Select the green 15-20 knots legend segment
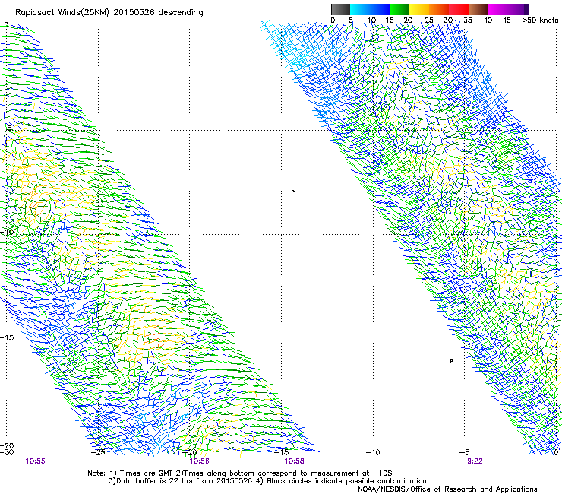This screenshot has width=562, height=494. click(399, 9)
